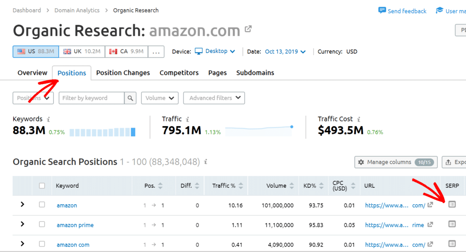
Task: Open the Subdomains tab
Action: [x=255, y=72]
